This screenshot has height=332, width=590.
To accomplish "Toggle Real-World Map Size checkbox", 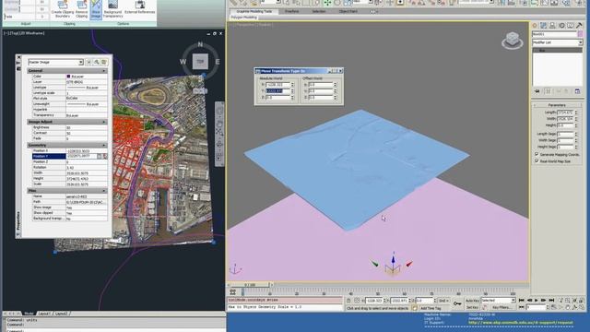I will [x=537, y=160].
